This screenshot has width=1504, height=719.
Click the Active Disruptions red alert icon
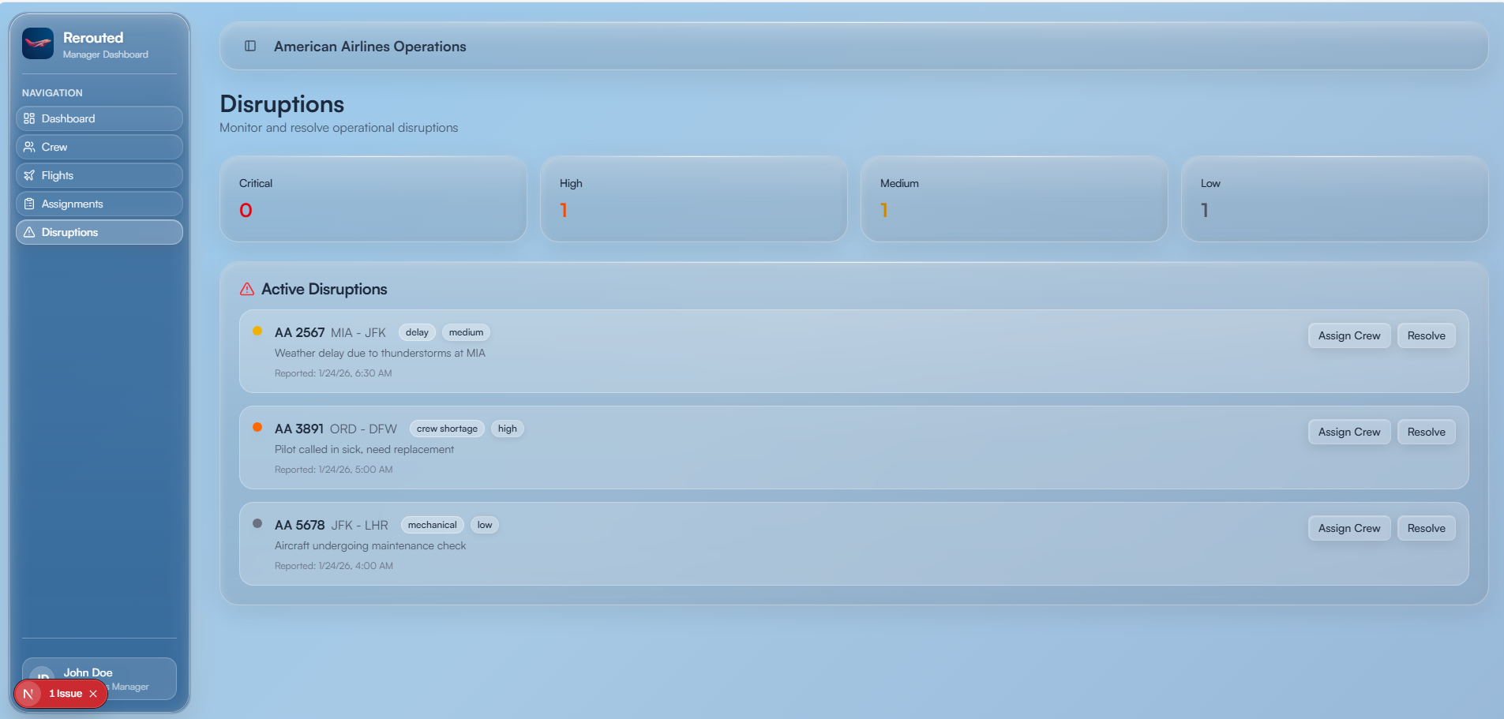(x=247, y=289)
